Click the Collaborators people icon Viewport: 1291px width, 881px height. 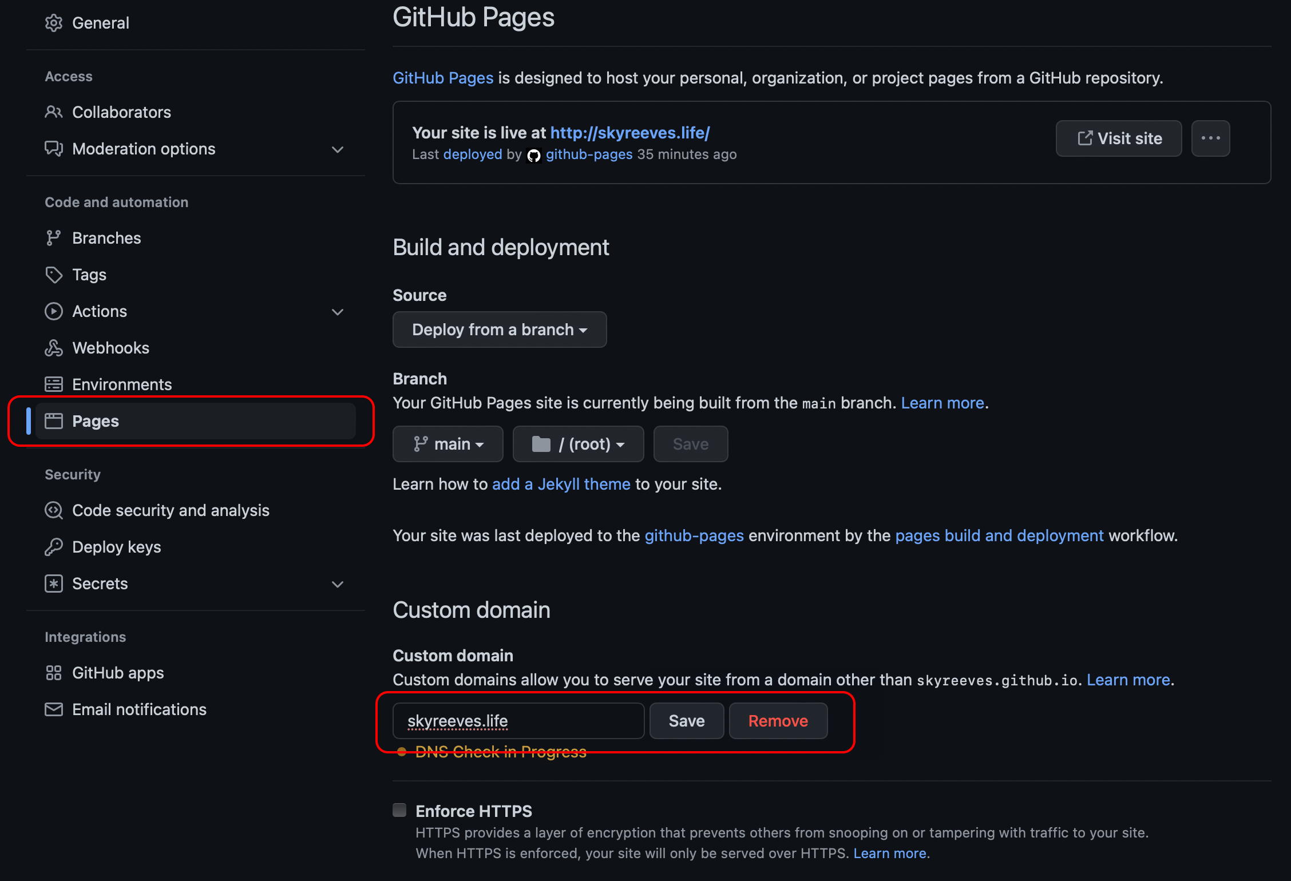pyautogui.click(x=54, y=112)
